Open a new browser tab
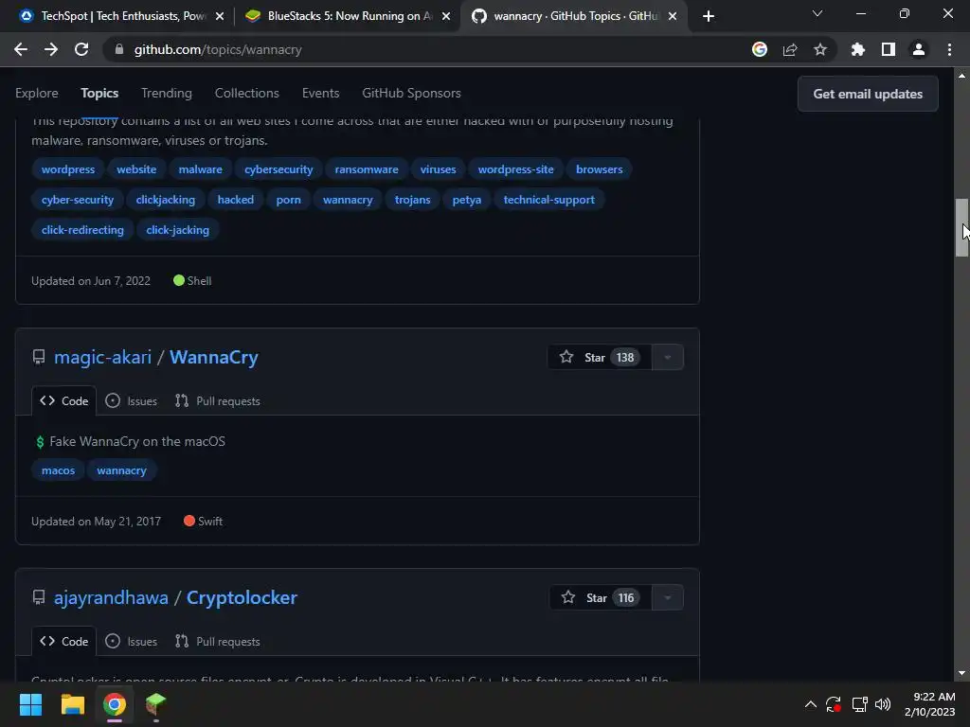 [709, 16]
